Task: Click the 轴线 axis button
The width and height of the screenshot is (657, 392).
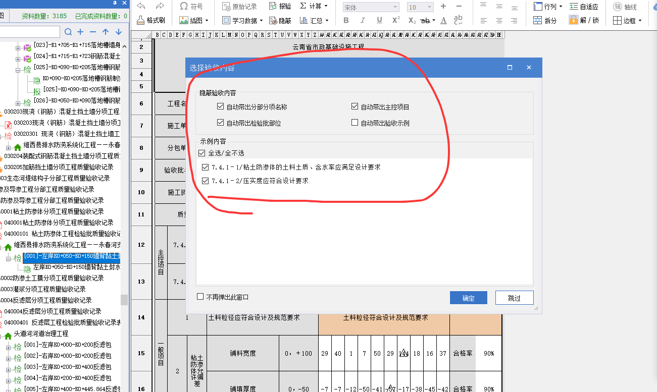Action: click(x=625, y=7)
